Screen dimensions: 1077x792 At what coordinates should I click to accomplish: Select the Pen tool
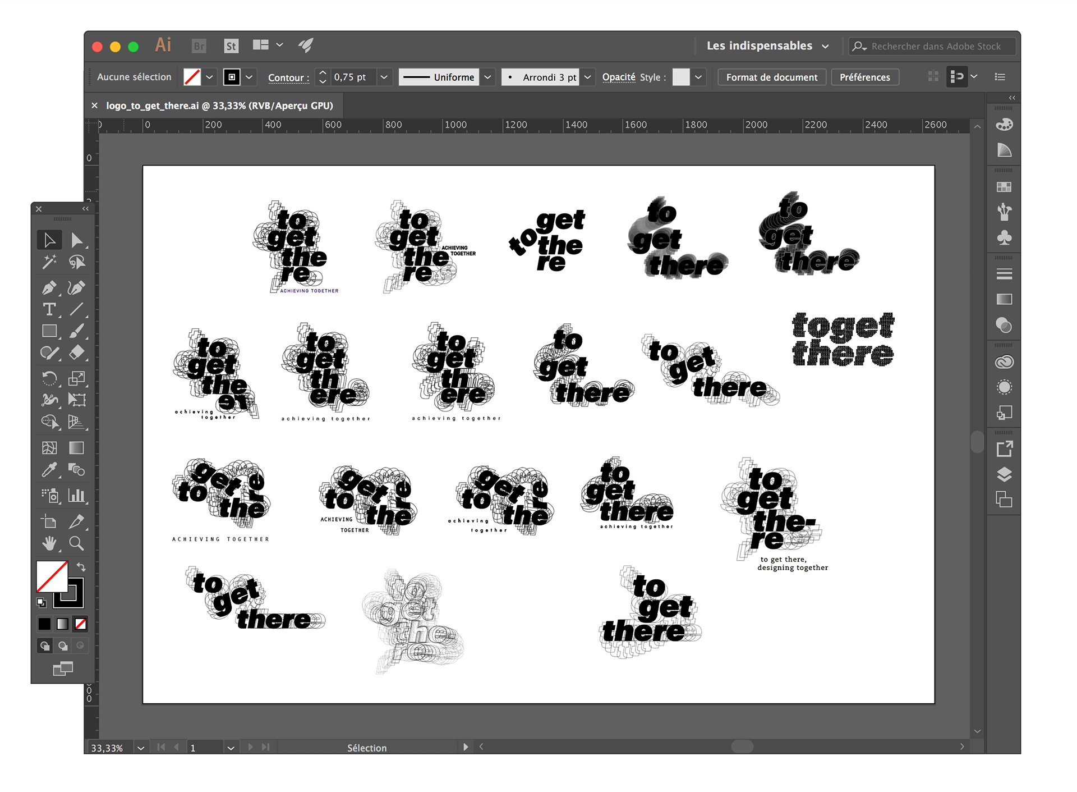[x=49, y=288]
